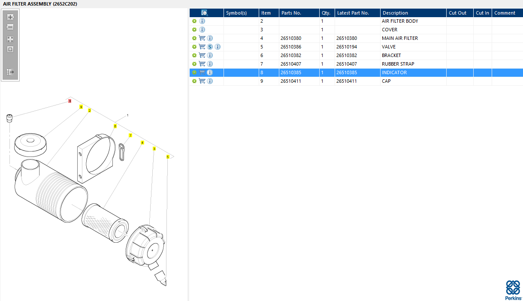Click gear icon in INDICATOR row
The height and width of the screenshot is (301, 523).
point(194,72)
